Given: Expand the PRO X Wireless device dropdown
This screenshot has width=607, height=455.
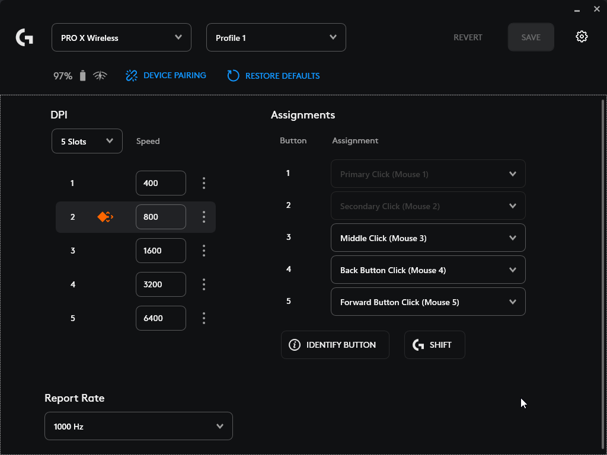Looking at the screenshot, I should tap(122, 37).
